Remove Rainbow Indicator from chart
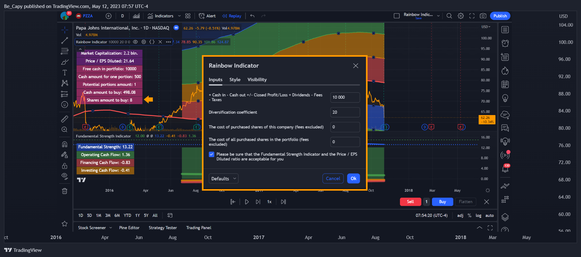The image size is (581, 257). click(x=160, y=42)
